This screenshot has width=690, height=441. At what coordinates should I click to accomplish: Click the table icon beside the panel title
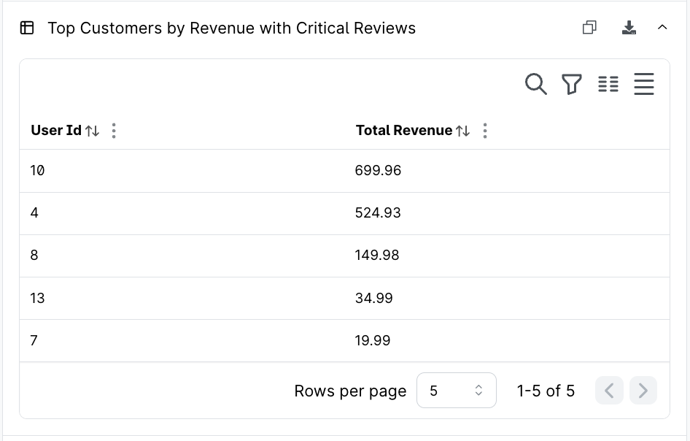(27, 28)
